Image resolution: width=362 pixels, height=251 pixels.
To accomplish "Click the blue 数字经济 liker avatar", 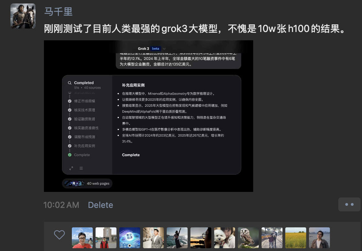I will click(x=130, y=238).
